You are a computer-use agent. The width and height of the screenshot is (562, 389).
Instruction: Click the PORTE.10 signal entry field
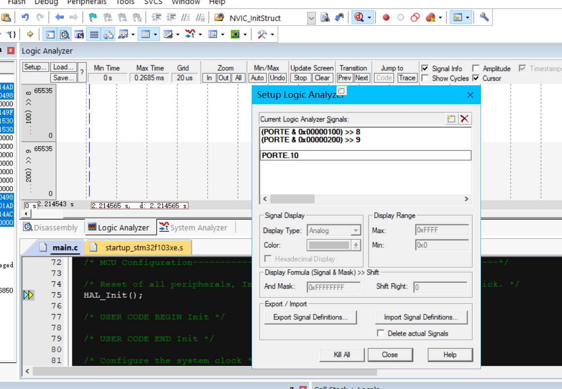[x=365, y=155]
